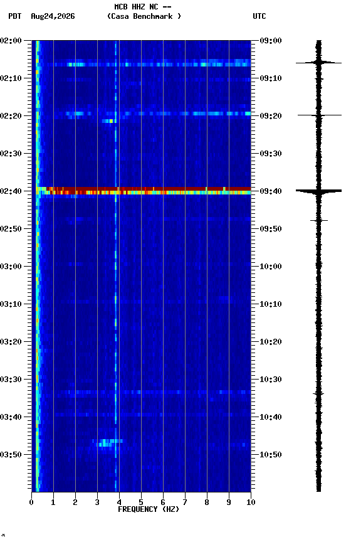This screenshot has height=542, width=346.
Task: Click the 'PDT' timezone label
Action: pos(15,16)
